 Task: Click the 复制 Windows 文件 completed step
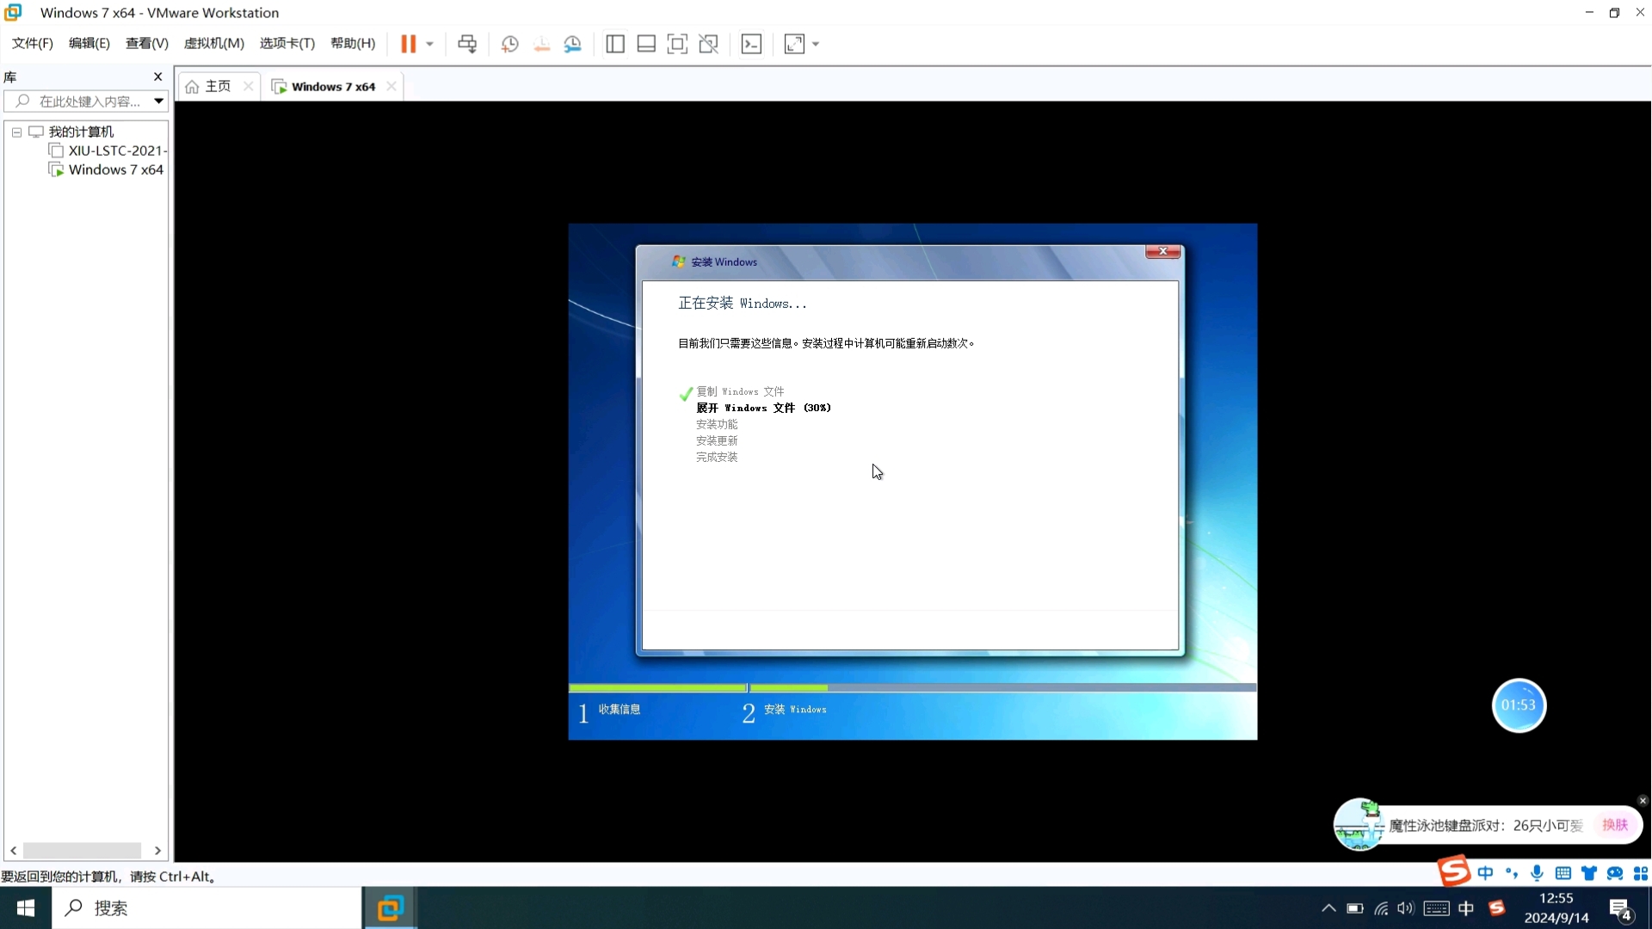point(740,391)
